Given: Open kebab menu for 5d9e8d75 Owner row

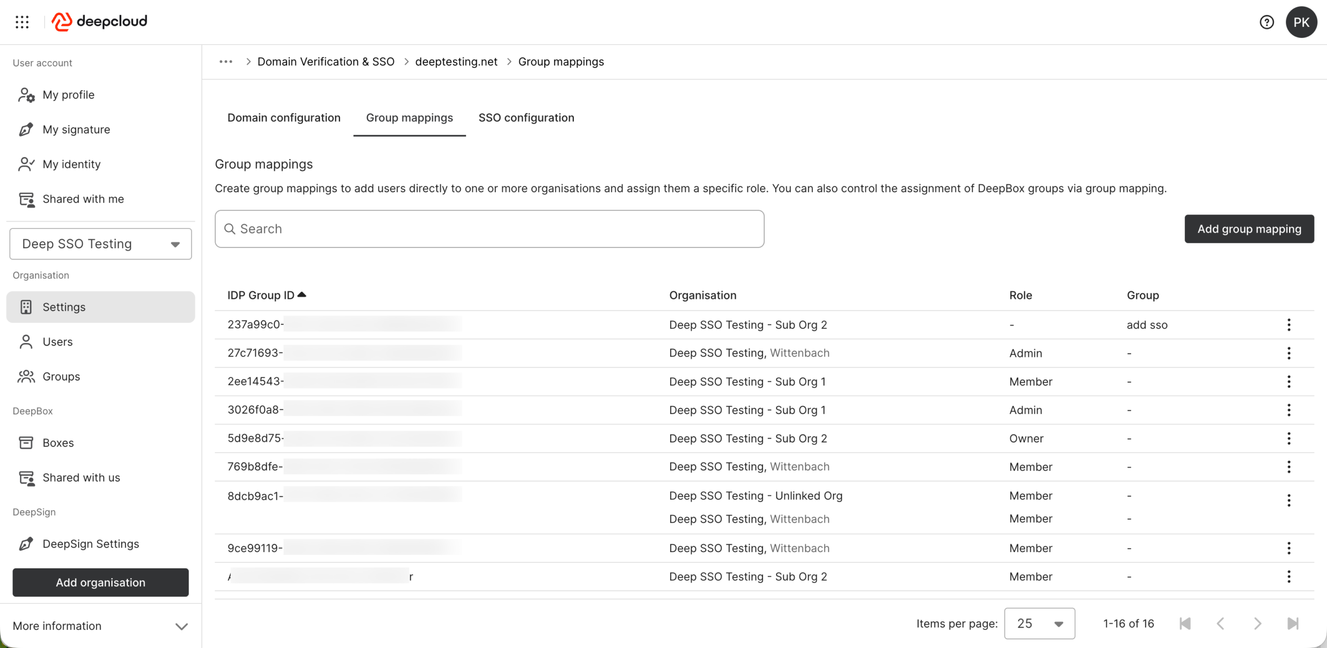Looking at the screenshot, I should point(1289,439).
